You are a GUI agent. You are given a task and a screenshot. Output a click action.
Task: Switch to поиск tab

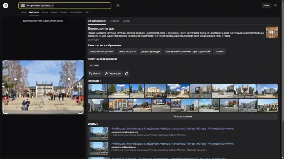(x=24, y=12)
